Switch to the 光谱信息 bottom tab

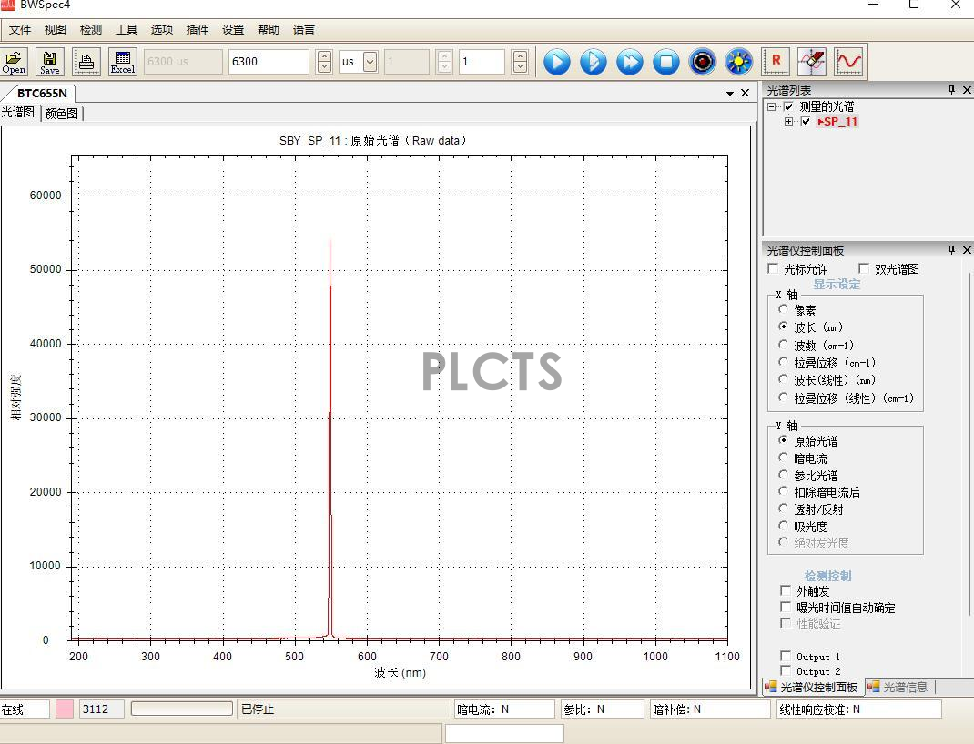click(898, 687)
